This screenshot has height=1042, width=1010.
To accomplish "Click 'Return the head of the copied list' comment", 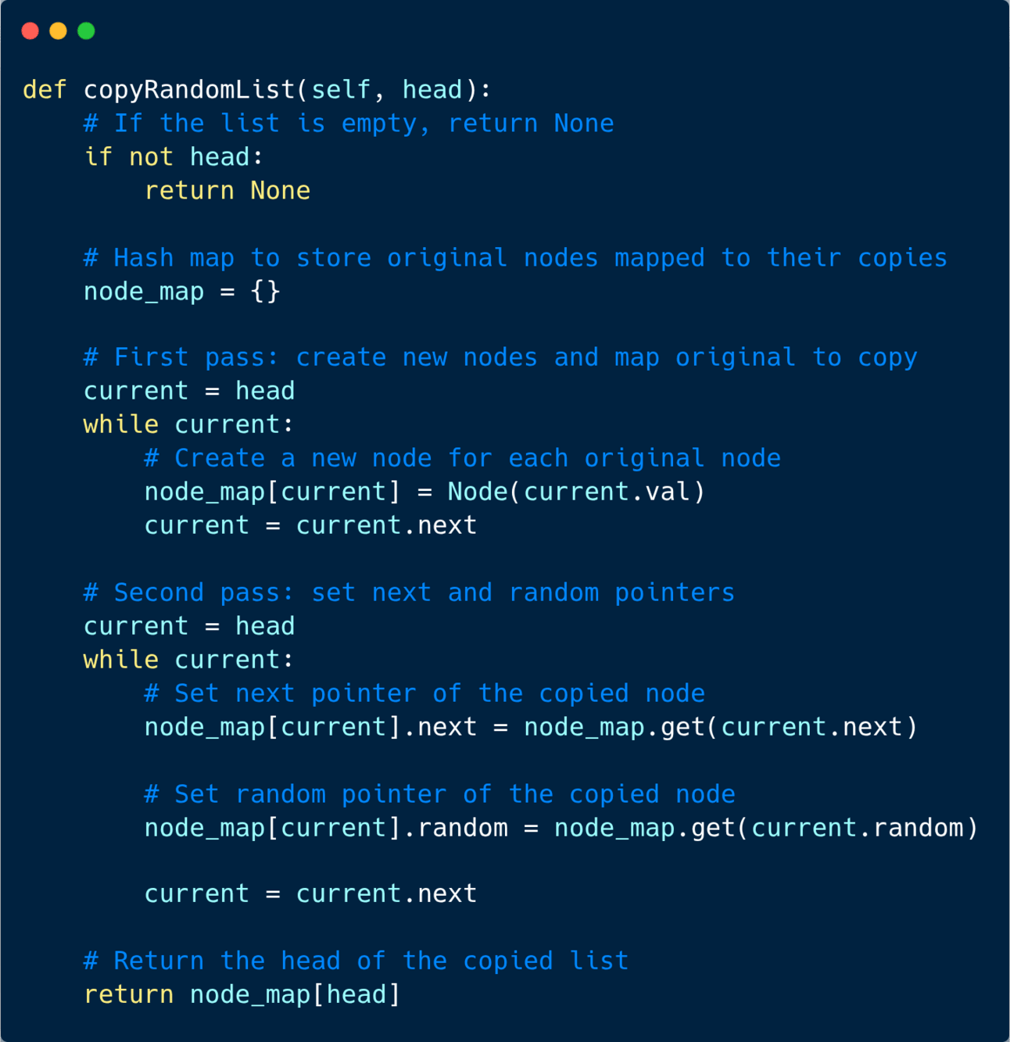I will click(x=356, y=961).
